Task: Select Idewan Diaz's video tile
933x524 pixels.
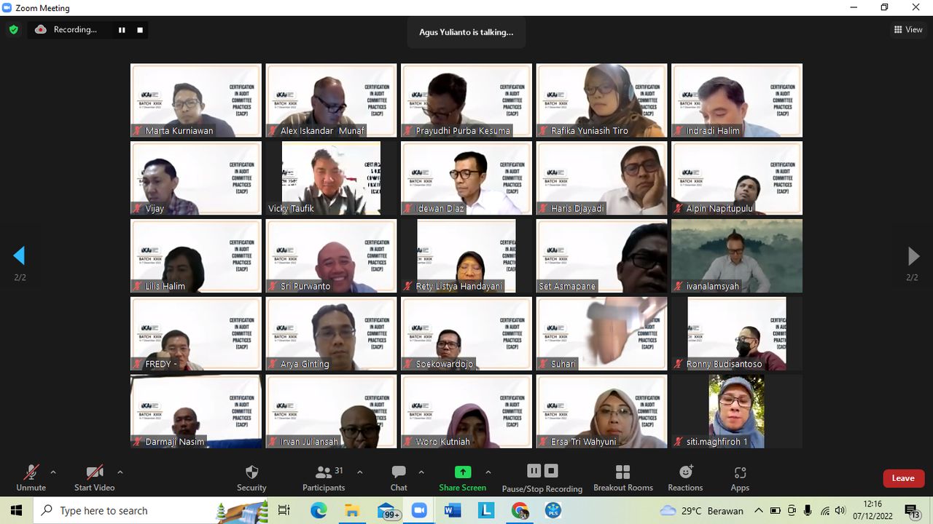Action: tap(466, 178)
